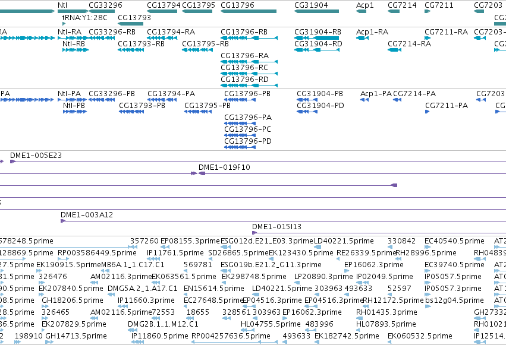
Task: Select the CG33296 gene bar
Action: coord(102,11)
